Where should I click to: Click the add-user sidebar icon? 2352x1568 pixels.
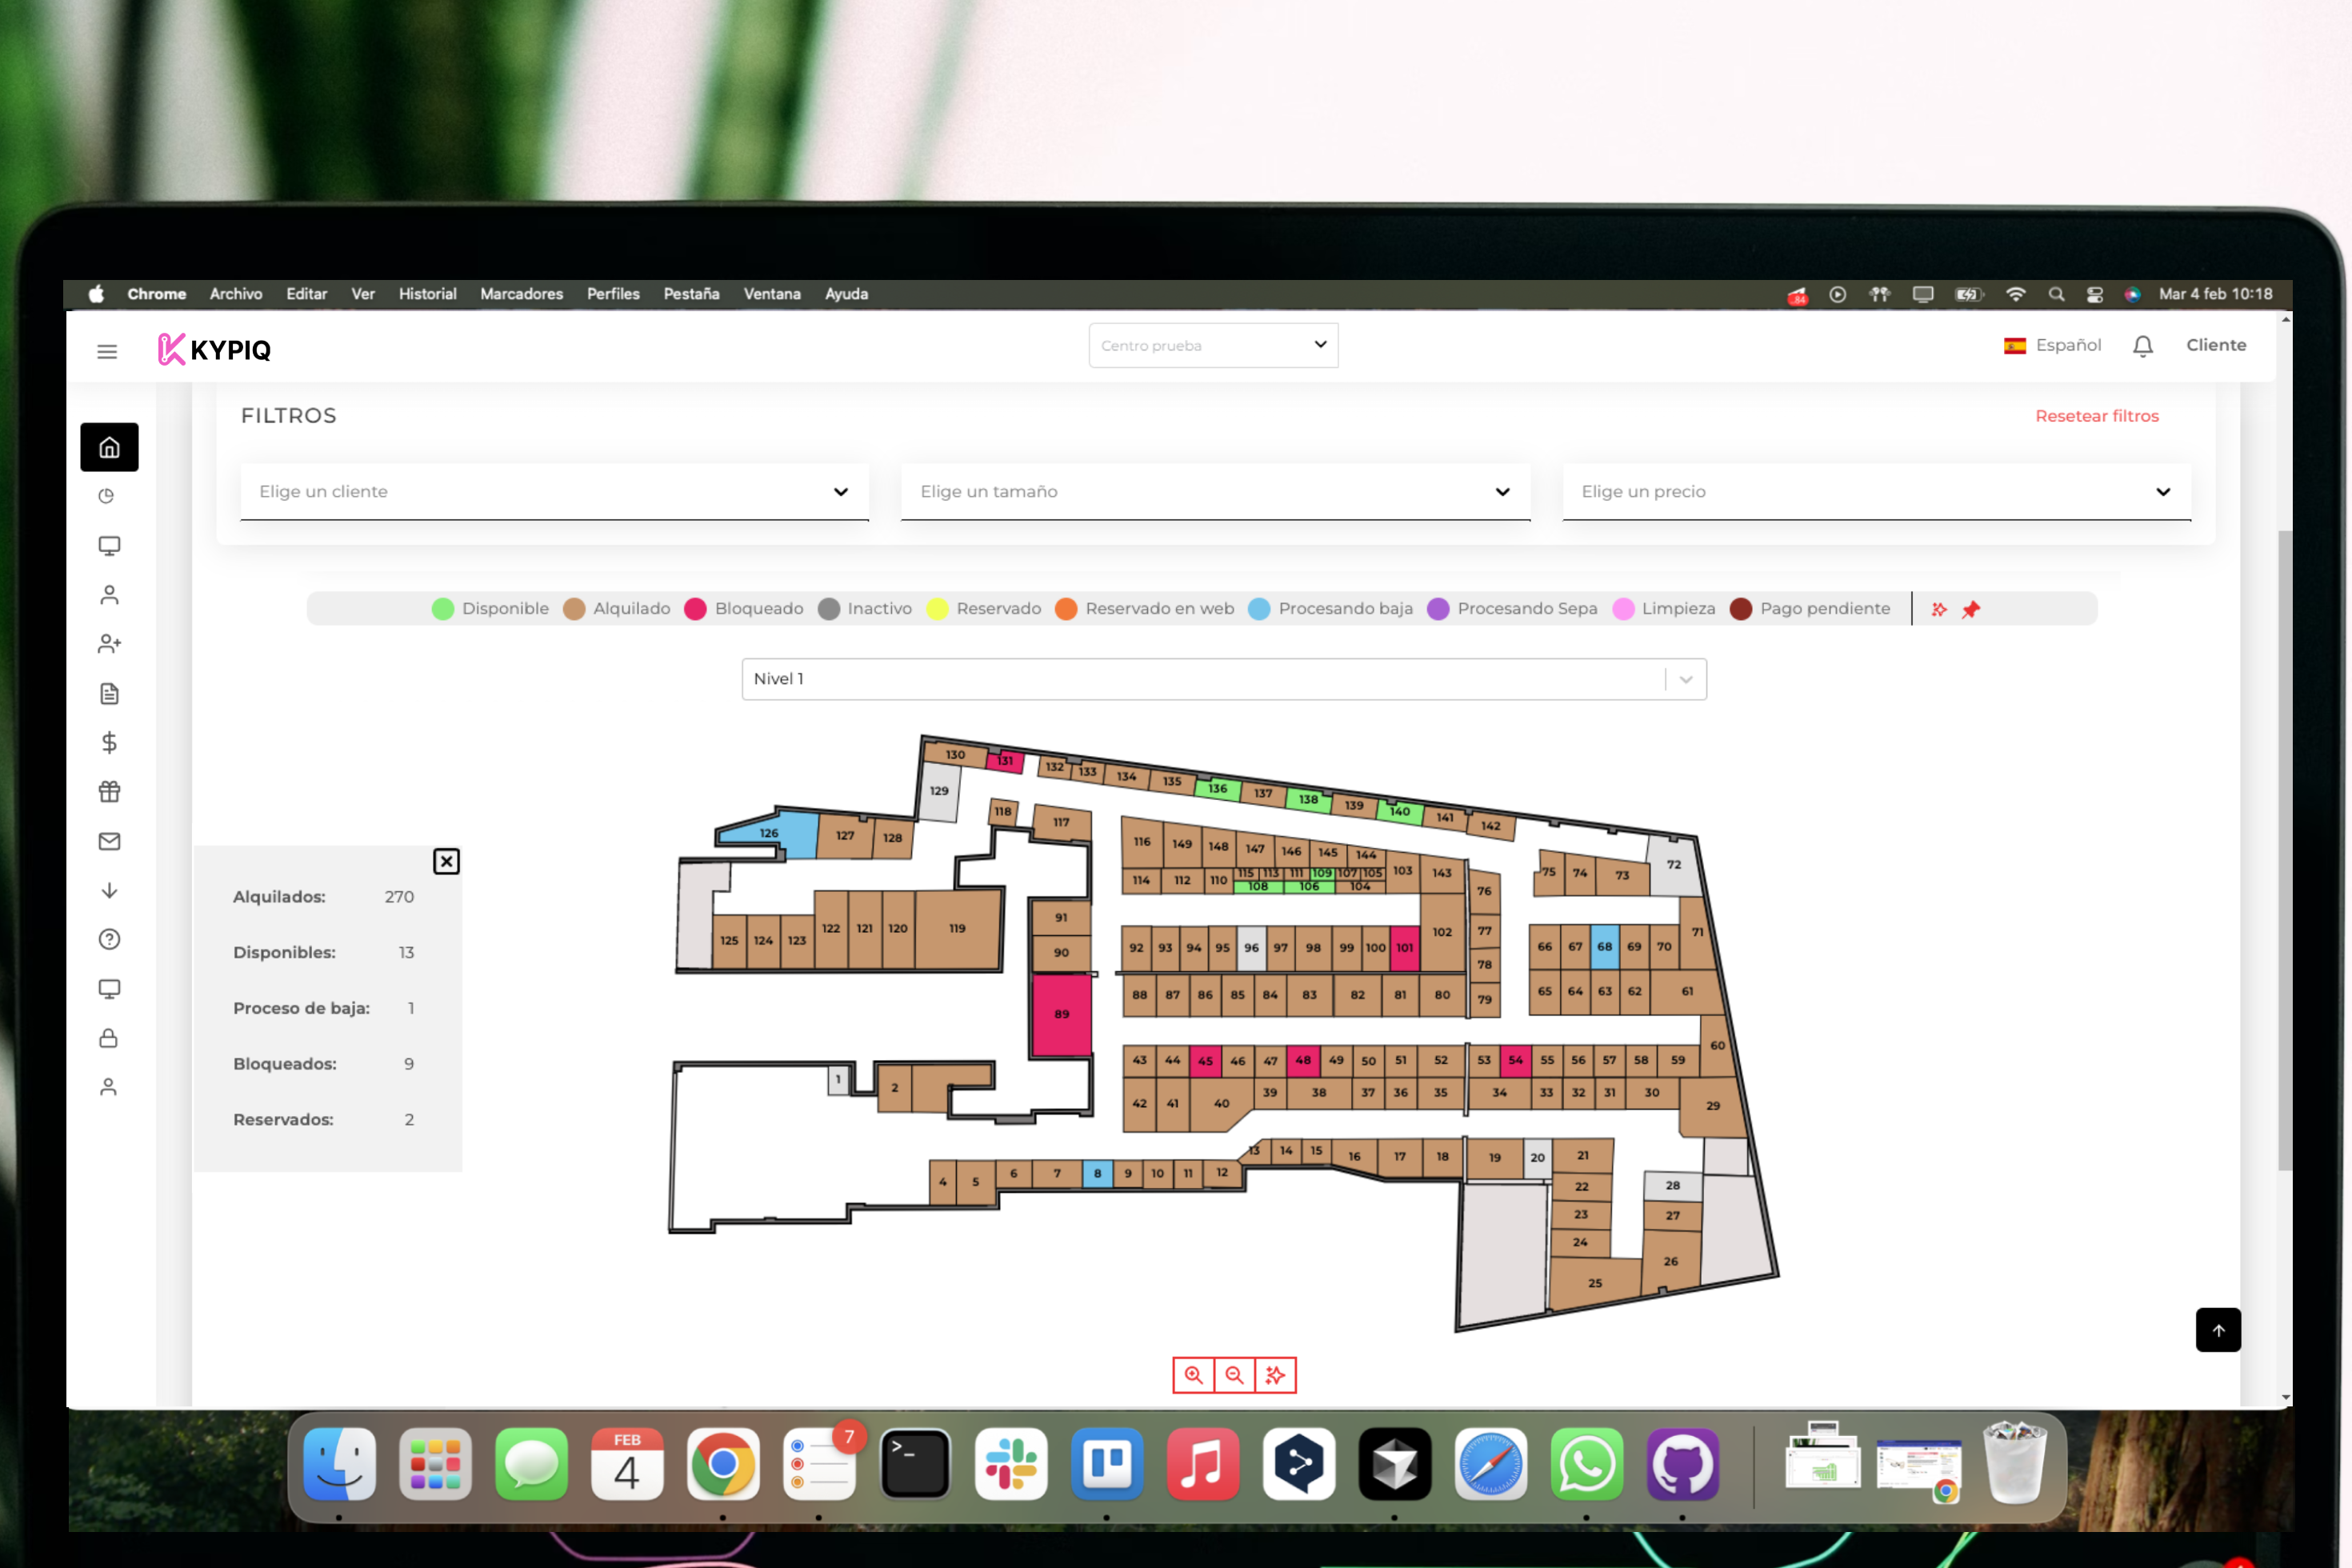click(x=109, y=644)
